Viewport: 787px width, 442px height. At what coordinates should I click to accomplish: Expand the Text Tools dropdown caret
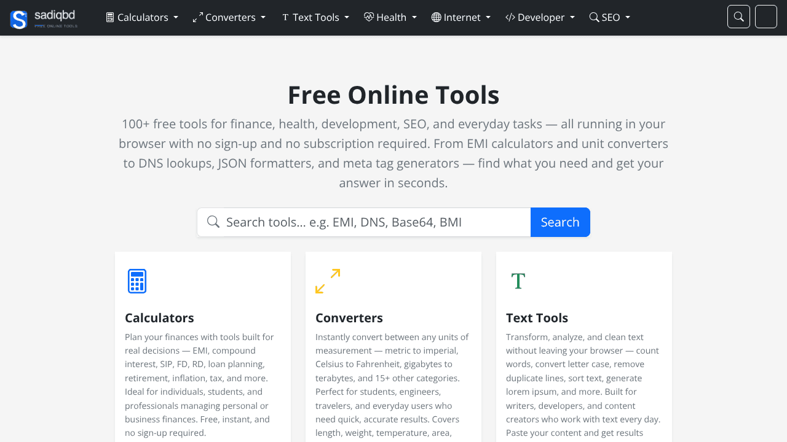[347, 18]
